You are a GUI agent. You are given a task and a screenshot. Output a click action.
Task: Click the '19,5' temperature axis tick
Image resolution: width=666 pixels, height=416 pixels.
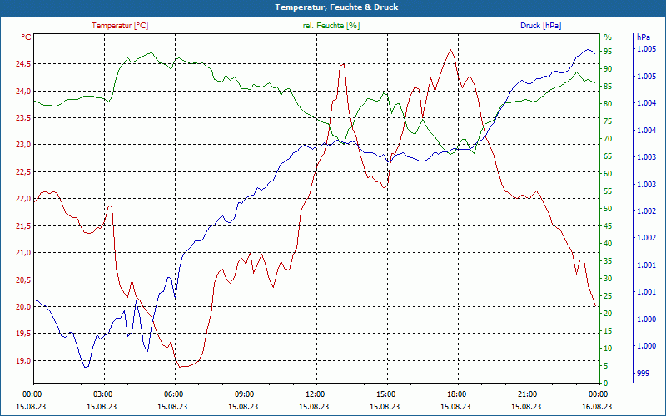[23, 334]
